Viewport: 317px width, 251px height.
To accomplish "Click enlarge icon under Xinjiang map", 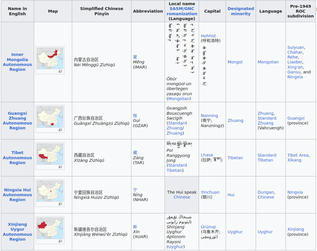I will [x=60, y=241].
